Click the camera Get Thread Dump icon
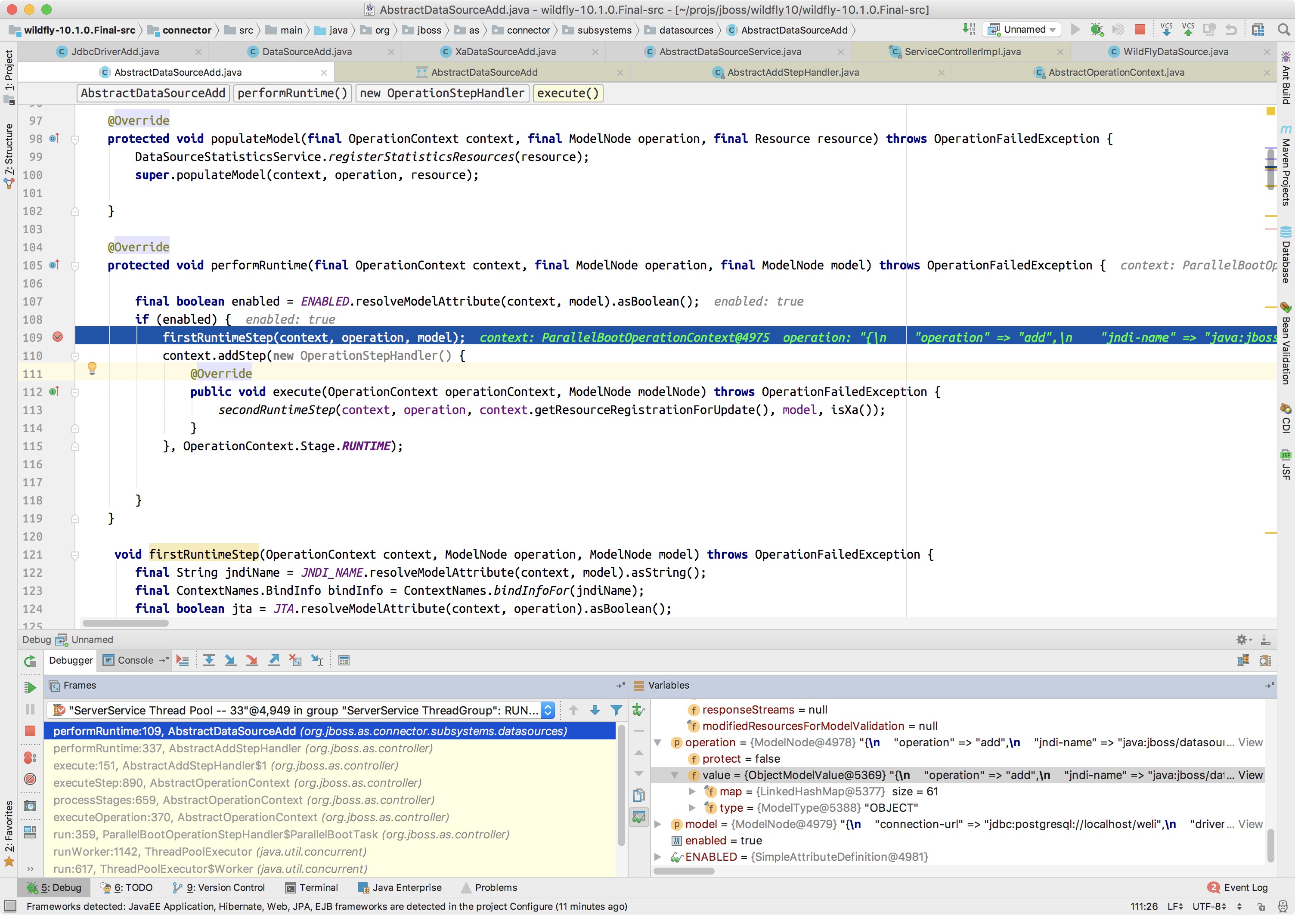 coord(31,806)
